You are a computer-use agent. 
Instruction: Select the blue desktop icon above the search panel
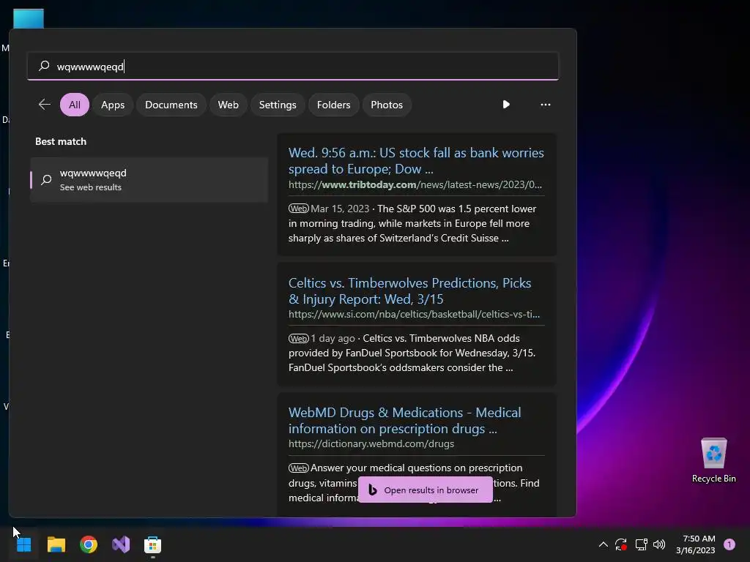coord(29,18)
